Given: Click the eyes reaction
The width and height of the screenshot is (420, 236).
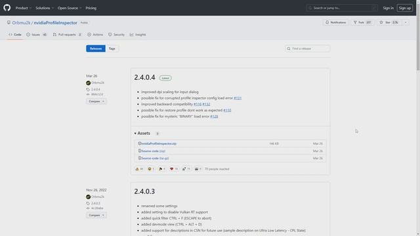Looking at the screenshot, I should pyautogui.click(x=198, y=169).
